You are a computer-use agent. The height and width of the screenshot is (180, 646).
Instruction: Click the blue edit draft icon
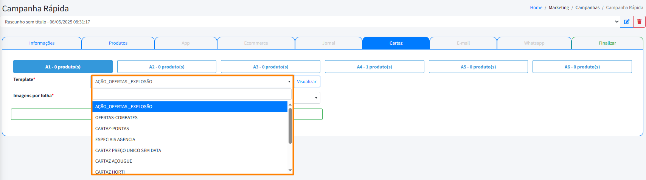[x=627, y=22]
